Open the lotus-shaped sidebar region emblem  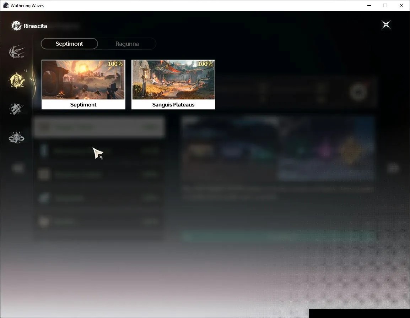tap(16, 137)
